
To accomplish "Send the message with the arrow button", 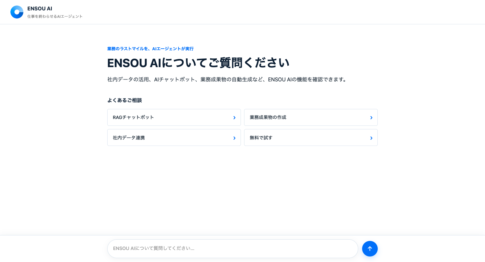I will point(370,249).
